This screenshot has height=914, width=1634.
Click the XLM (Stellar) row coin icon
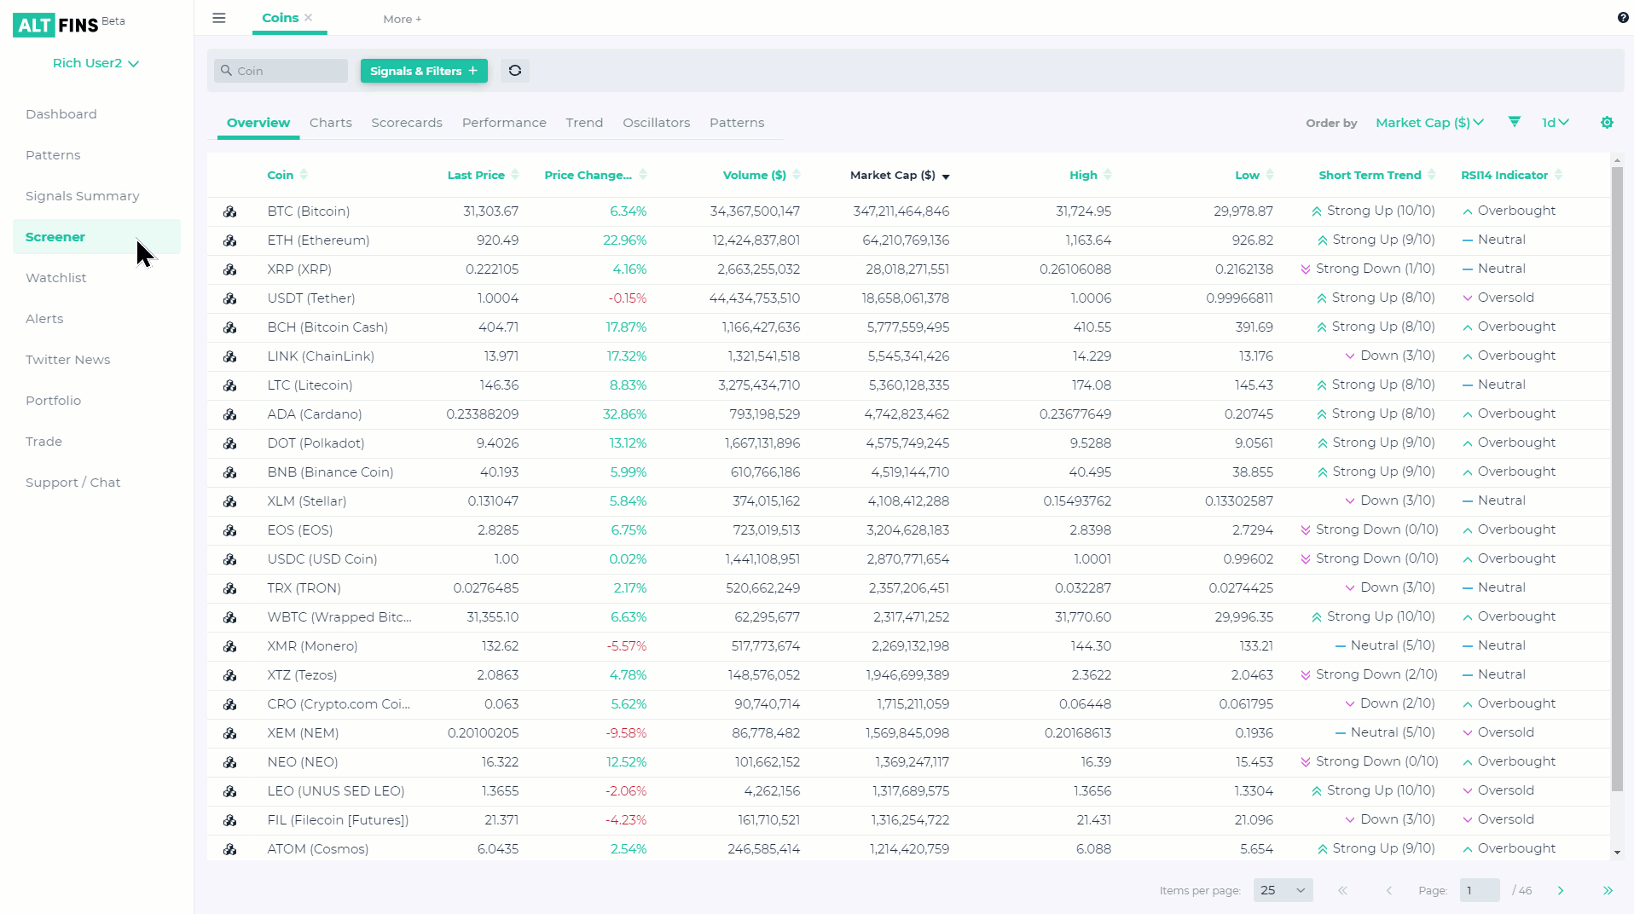230,501
